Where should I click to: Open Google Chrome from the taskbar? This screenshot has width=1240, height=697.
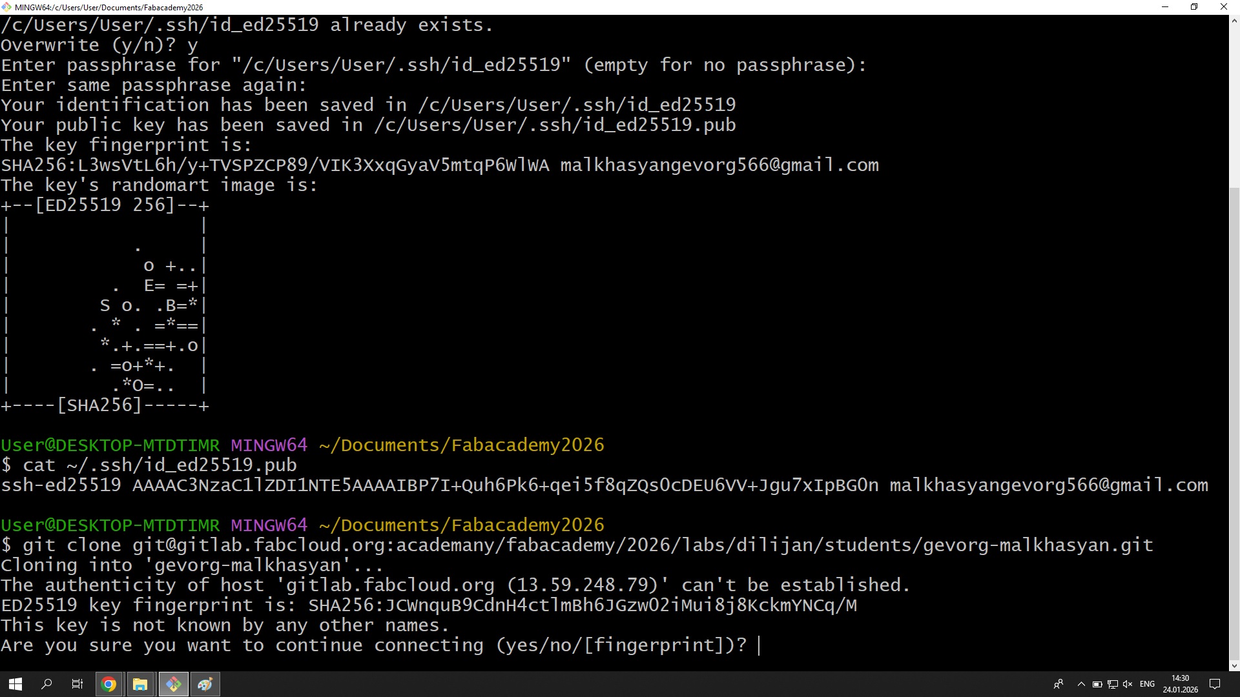(108, 684)
